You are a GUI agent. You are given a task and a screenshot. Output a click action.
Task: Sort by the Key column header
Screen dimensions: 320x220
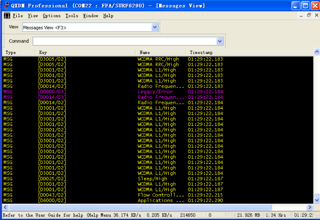85,52
